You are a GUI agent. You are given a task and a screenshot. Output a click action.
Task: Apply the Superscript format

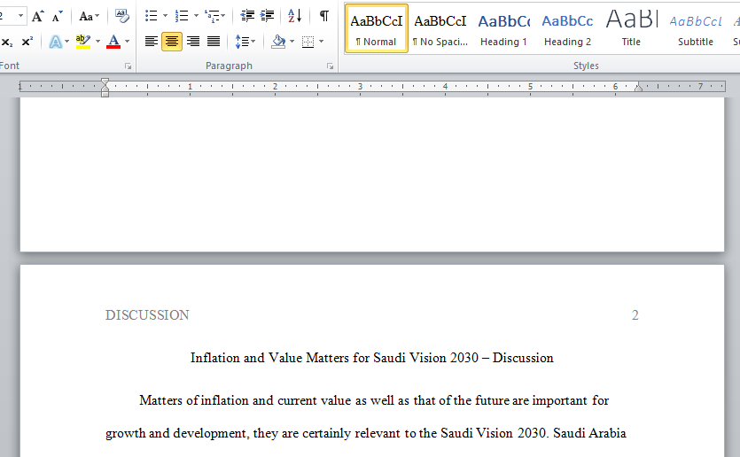[27, 42]
